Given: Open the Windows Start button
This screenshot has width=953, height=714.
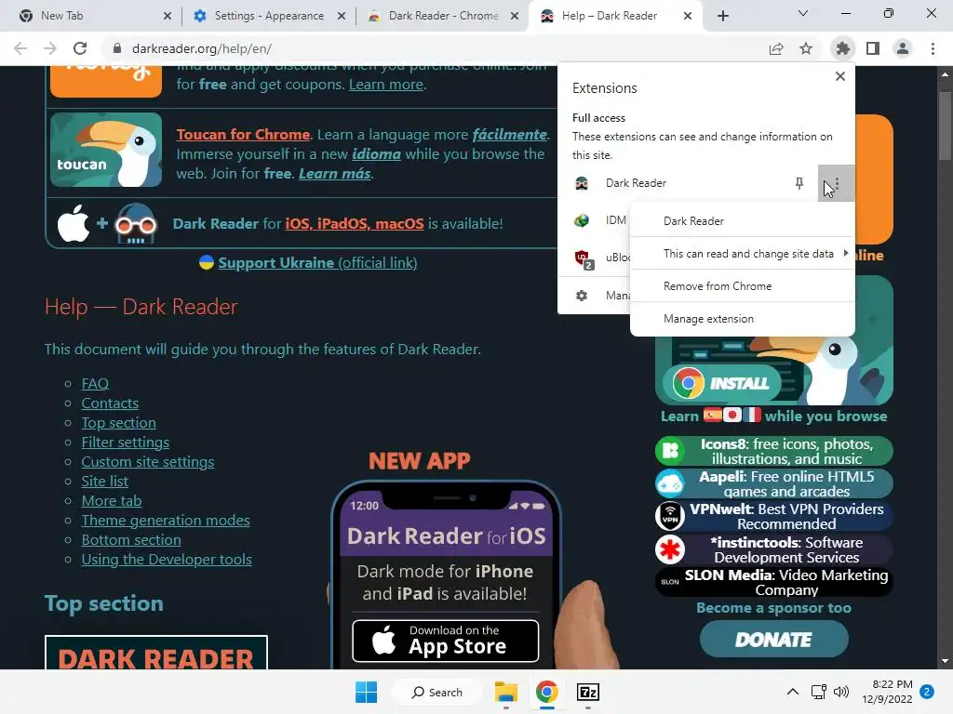Looking at the screenshot, I should 366,692.
